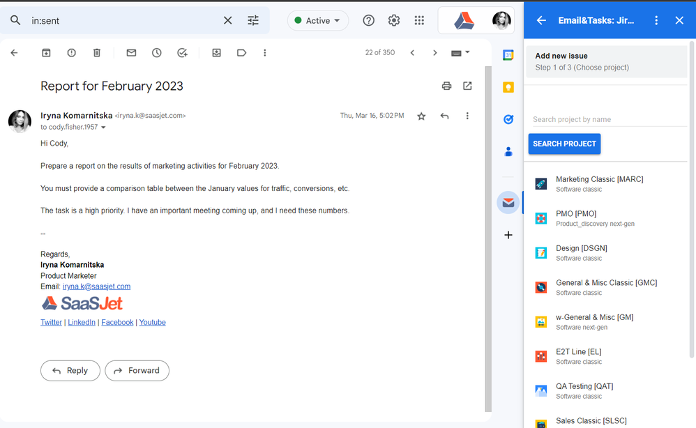Open the Google Keep side panel
Image resolution: width=696 pixels, height=428 pixels.
508,87
